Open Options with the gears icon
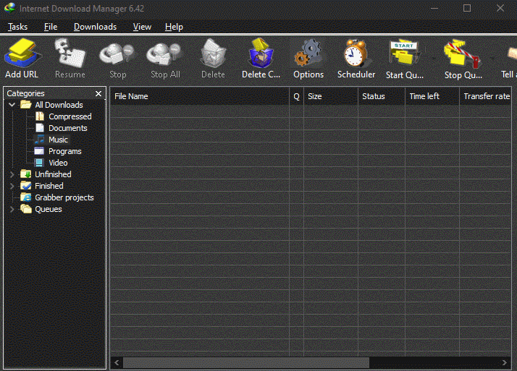Screen dimensions: 517x371 308,53
